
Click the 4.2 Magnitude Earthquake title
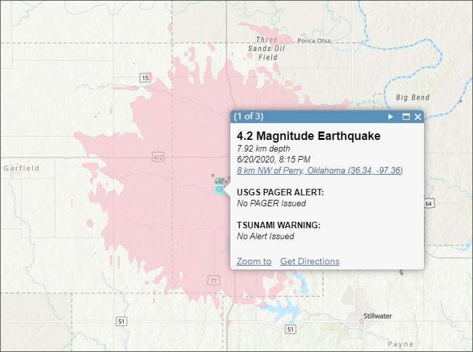point(308,136)
